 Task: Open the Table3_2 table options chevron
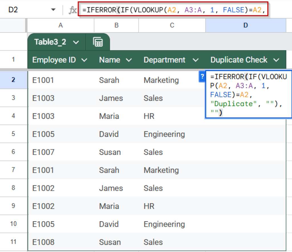click(x=75, y=42)
